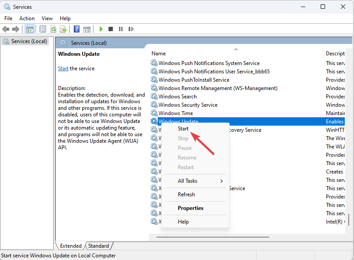Toggle the Show/Hide Action Pane icon
Screen dimensions: 354x260
click(87, 29)
